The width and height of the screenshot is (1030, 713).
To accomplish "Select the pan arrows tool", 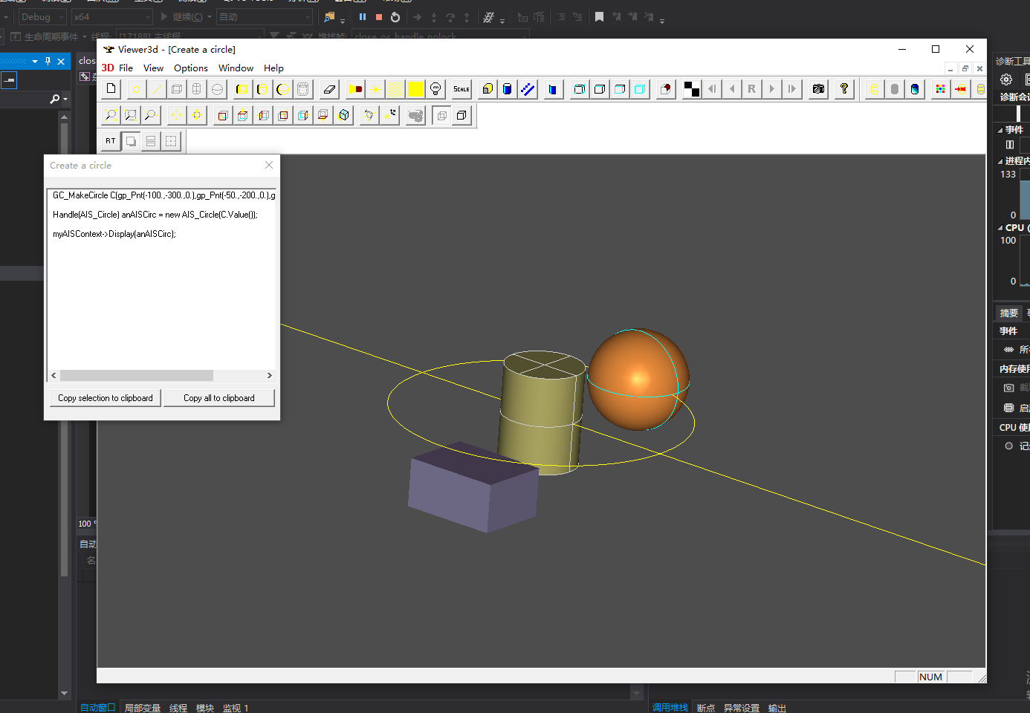I will tap(176, 115).
